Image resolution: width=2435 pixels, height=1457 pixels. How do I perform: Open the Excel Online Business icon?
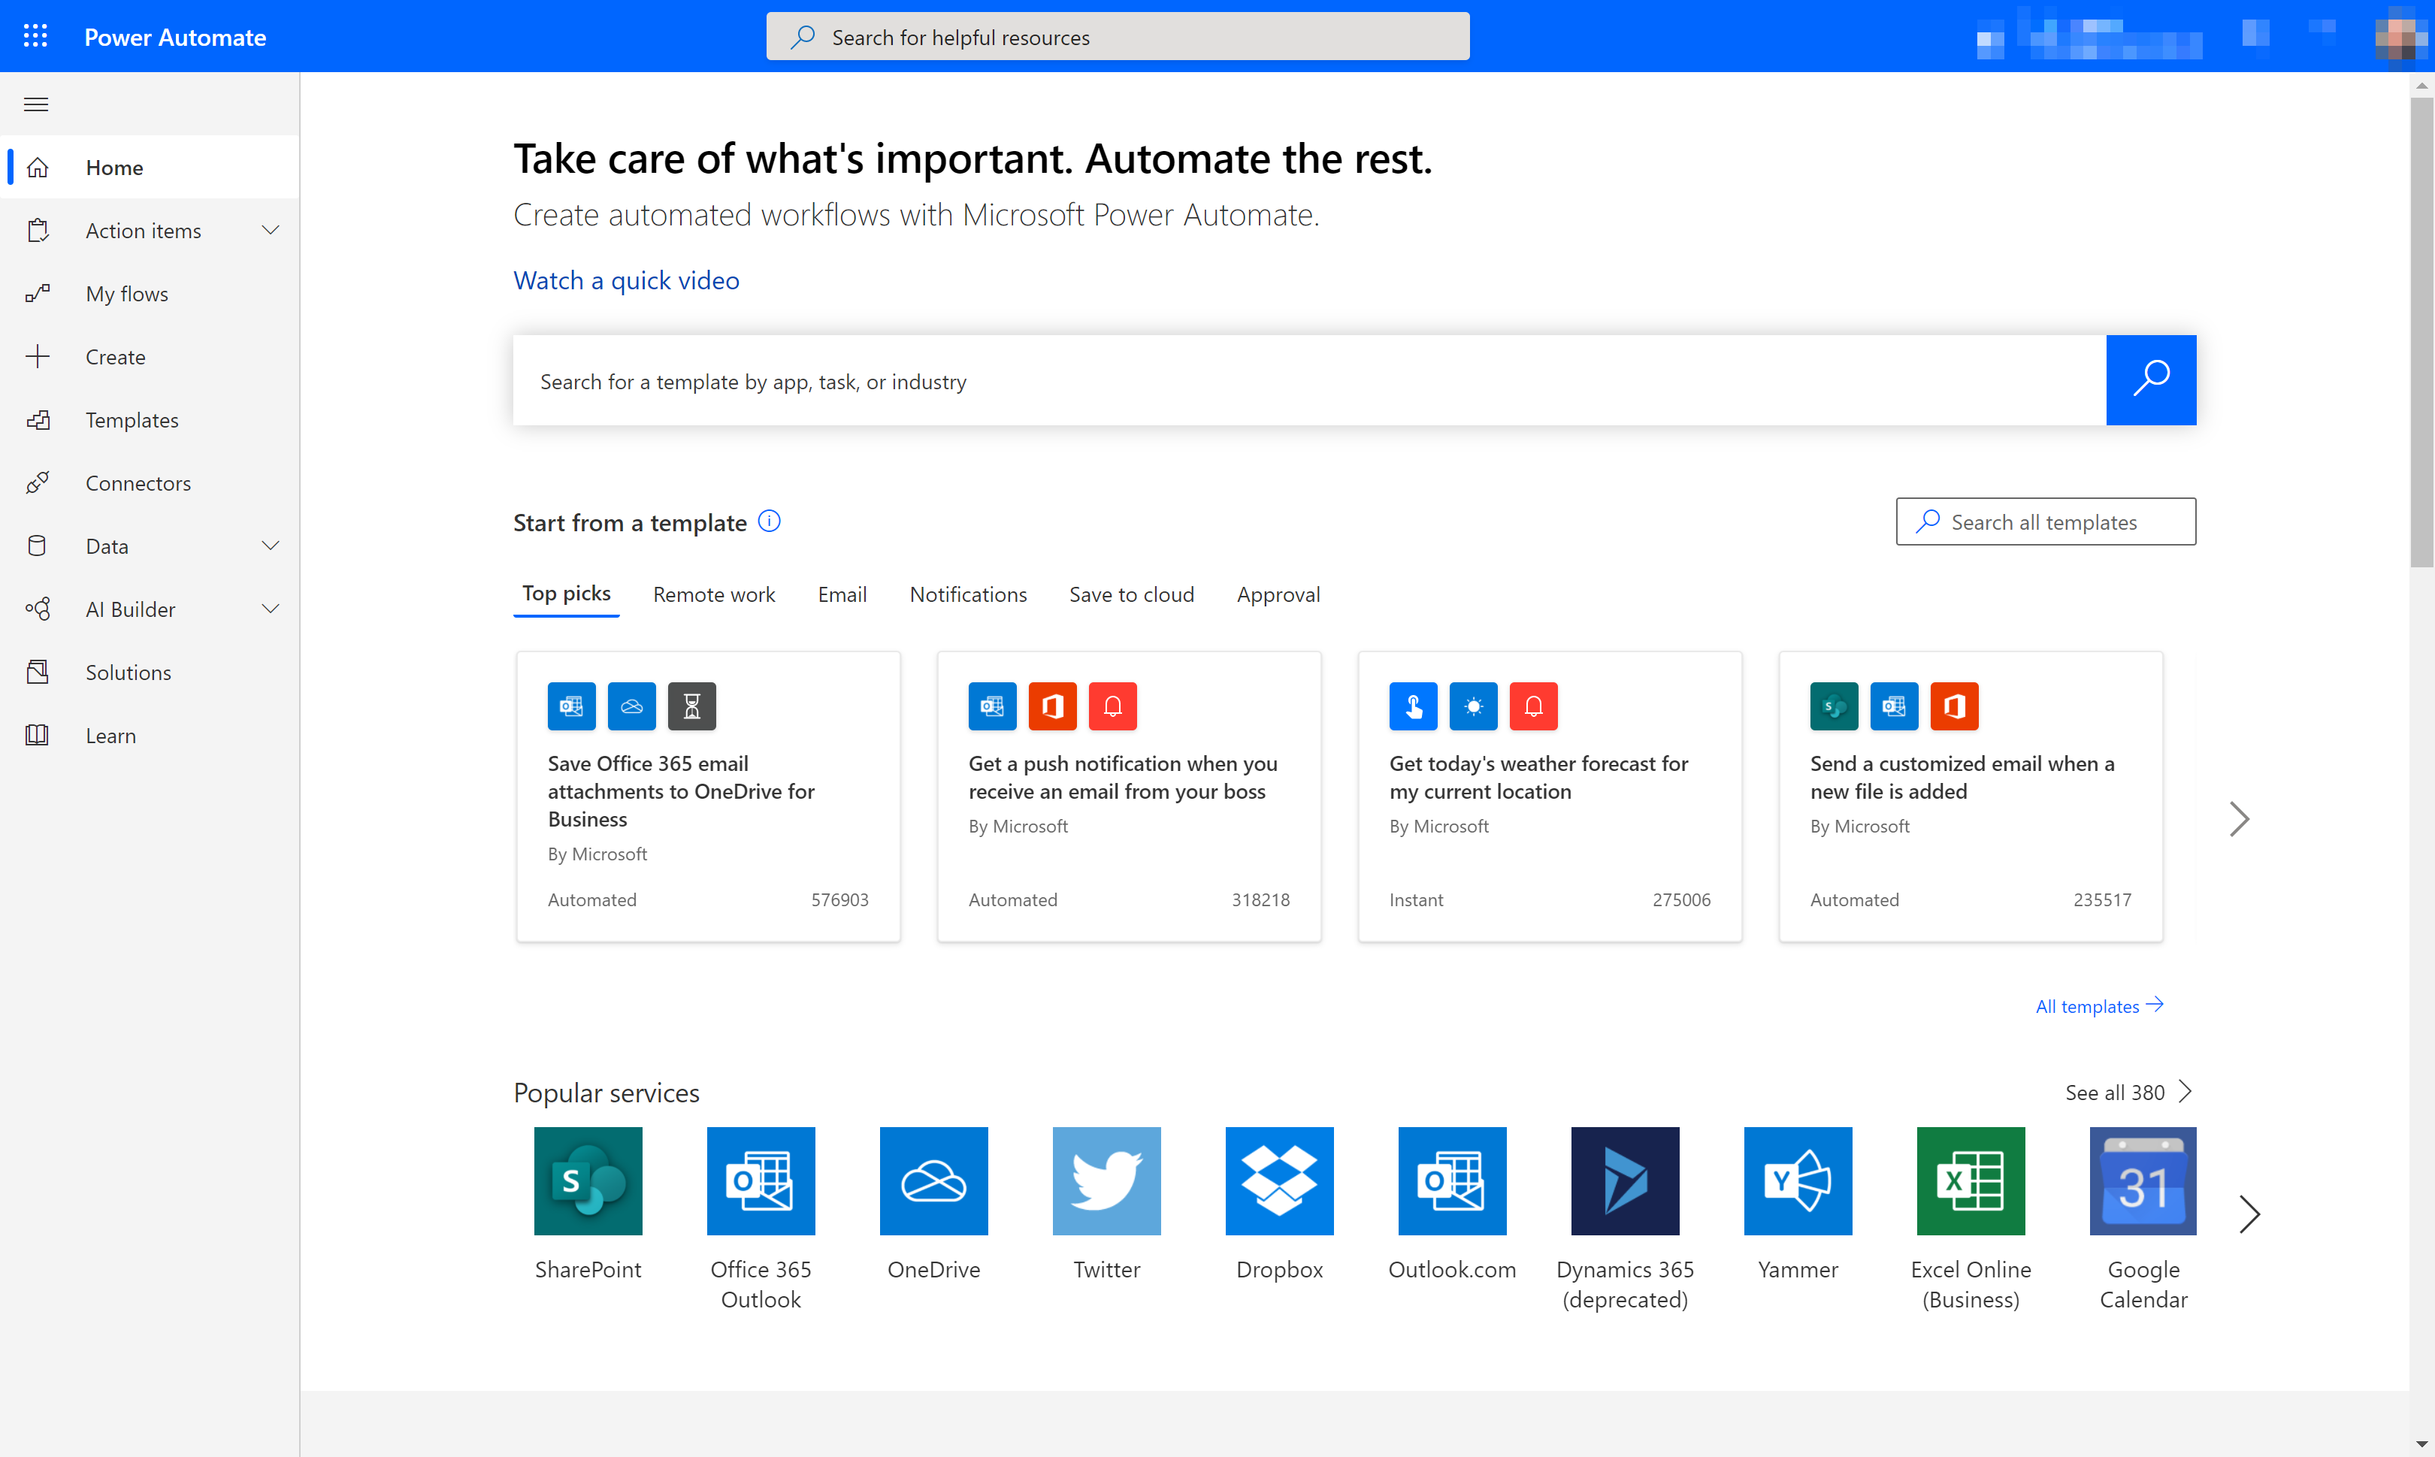pyautogui.click(x=1971, y=1180)
